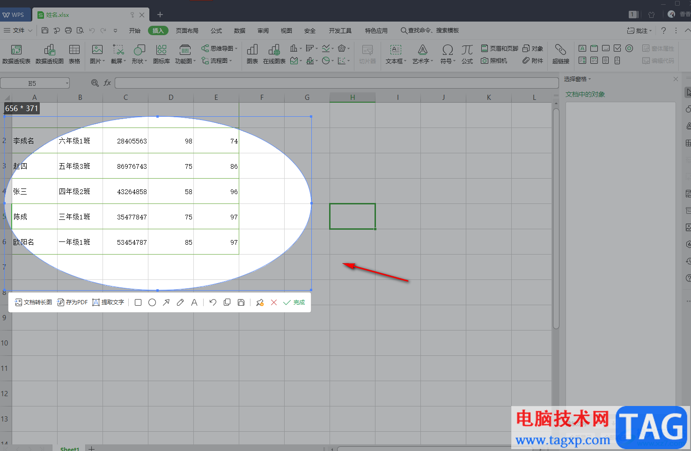691x451 pixels.
Task: Close the 选择窗格 panel
Action: (x=676, y=79)
